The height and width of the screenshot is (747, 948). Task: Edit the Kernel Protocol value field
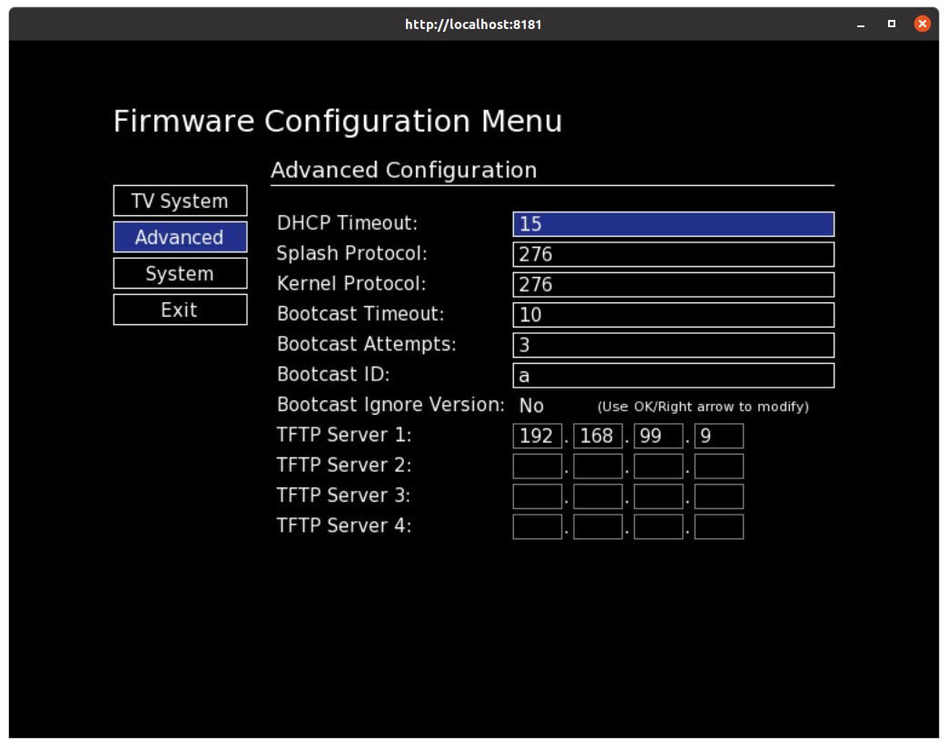click(674, 285)
